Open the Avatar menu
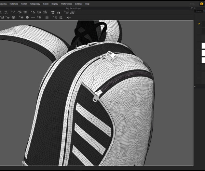 click(x=24, y=4)
